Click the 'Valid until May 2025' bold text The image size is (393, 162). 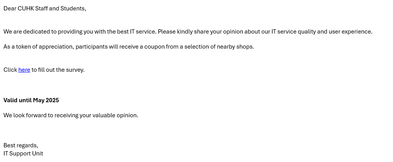point(31,100)
